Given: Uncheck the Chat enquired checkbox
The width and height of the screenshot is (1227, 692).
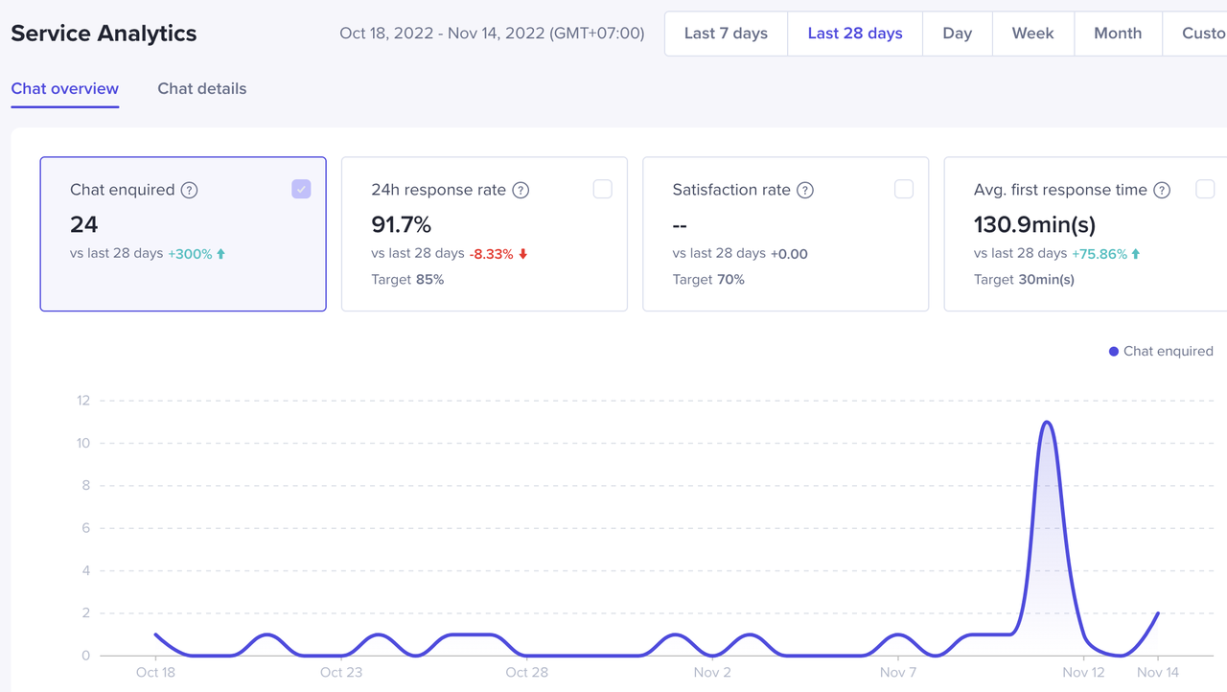Looking at the screenshot, I should click(x=301, y=190).
